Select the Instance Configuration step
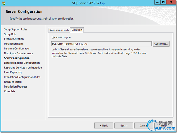The height and width of the screenshot is (133, 177). tap(17, 48)
